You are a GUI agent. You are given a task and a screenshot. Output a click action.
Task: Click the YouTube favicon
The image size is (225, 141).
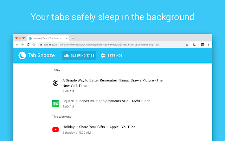(x=55, y=129)
